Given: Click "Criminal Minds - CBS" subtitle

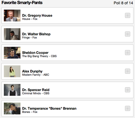Looking at the screenshot, I should [36, 93].
